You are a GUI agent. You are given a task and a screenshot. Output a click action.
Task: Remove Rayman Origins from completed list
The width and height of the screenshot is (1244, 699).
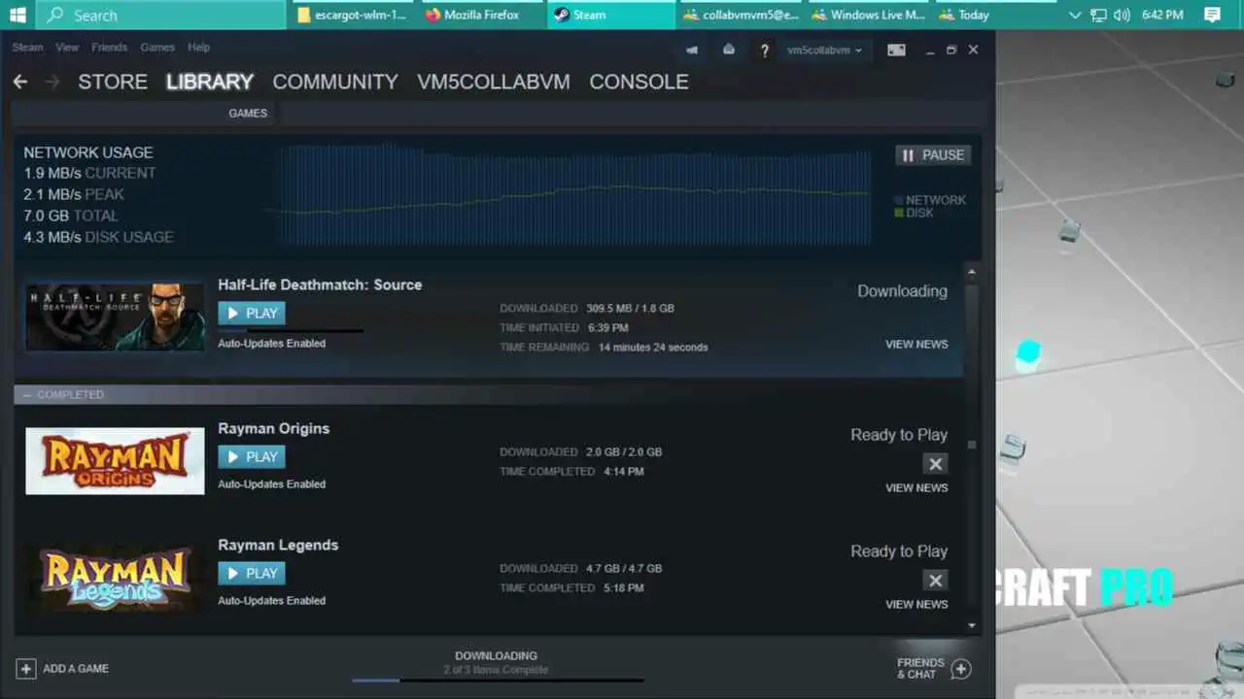(x=935, y=464)
